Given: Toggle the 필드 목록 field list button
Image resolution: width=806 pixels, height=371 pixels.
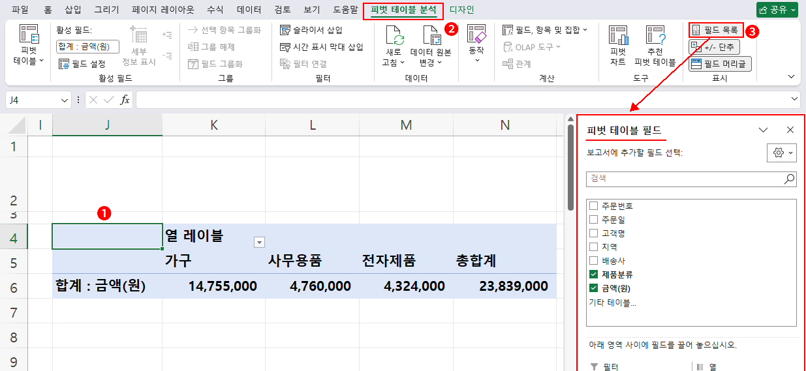Looking at the screenshot, I should tap(716, 30).
